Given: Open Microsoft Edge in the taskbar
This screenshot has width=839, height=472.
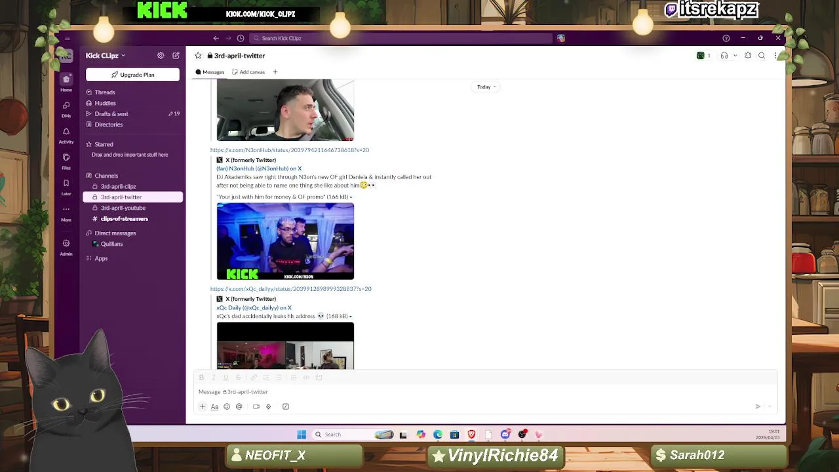Looking at the screenshot, I should point(437,435).
